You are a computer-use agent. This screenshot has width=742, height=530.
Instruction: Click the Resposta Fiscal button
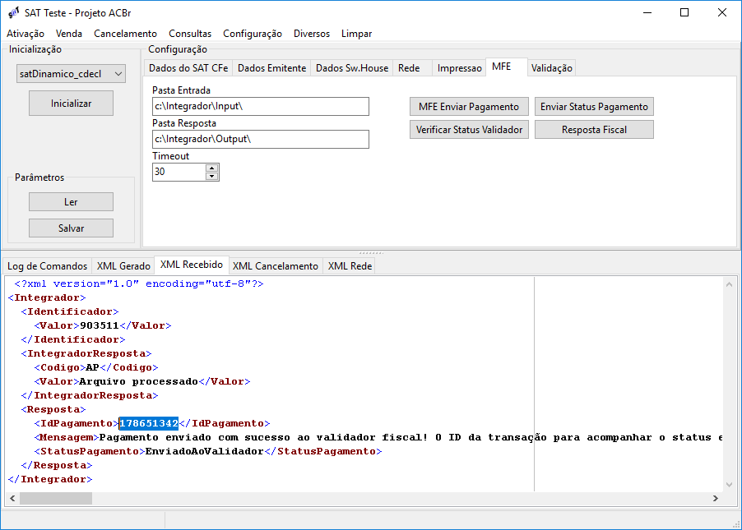point(594,130)
